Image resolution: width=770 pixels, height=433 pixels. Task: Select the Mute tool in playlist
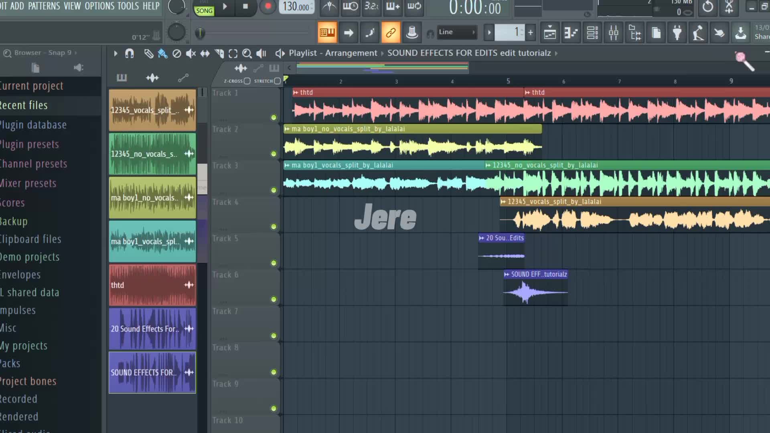click(x=191, y=53)
